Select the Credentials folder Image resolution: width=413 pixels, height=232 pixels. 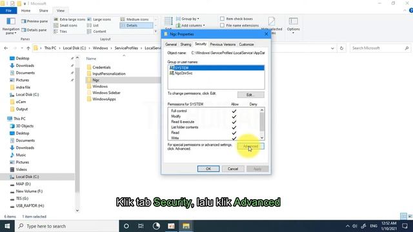(x=99, y=67)
